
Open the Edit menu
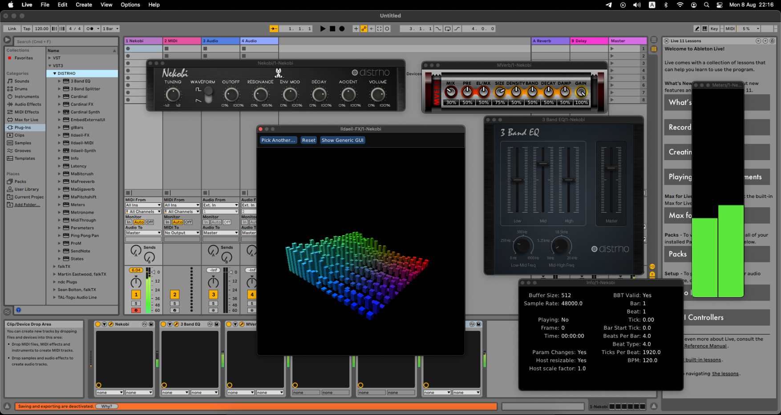click(x=63, y=5)
